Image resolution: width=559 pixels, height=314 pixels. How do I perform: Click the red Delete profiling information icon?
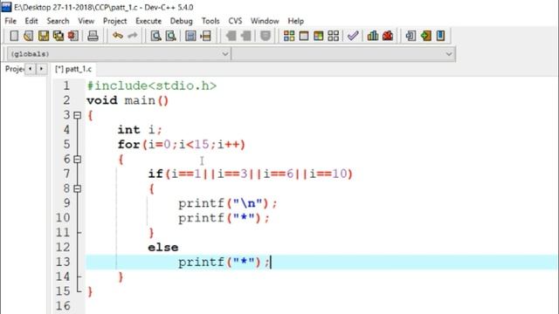[x=388, y=36]
